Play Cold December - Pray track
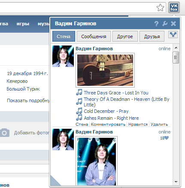Viewport: 185px width, 188px height. pyautogui.click(x=106, y=111)
